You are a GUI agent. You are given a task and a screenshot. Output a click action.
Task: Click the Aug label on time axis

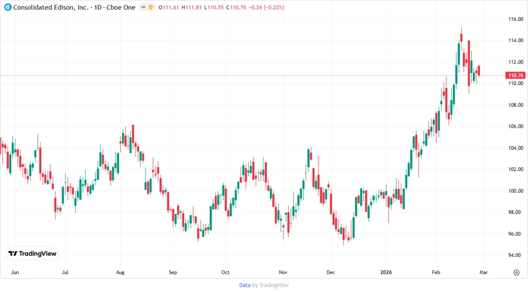click(x=120, y=272)
